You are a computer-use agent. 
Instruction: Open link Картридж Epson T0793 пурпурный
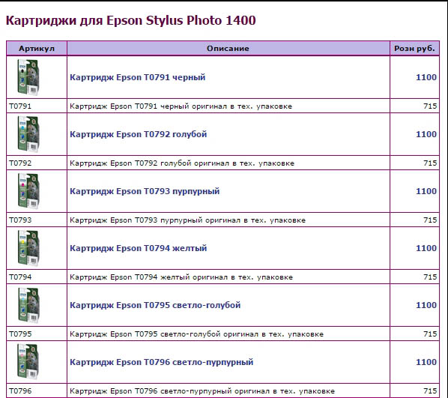click(145, 191)
